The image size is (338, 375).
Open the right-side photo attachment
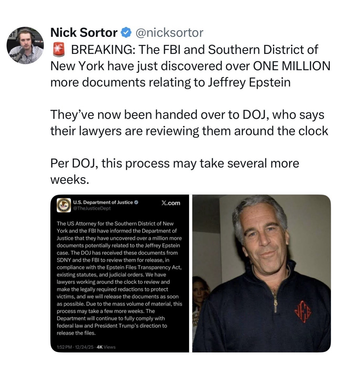(262, 273)
